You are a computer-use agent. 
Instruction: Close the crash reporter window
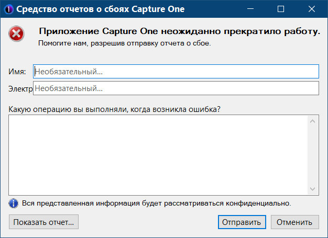312,9
